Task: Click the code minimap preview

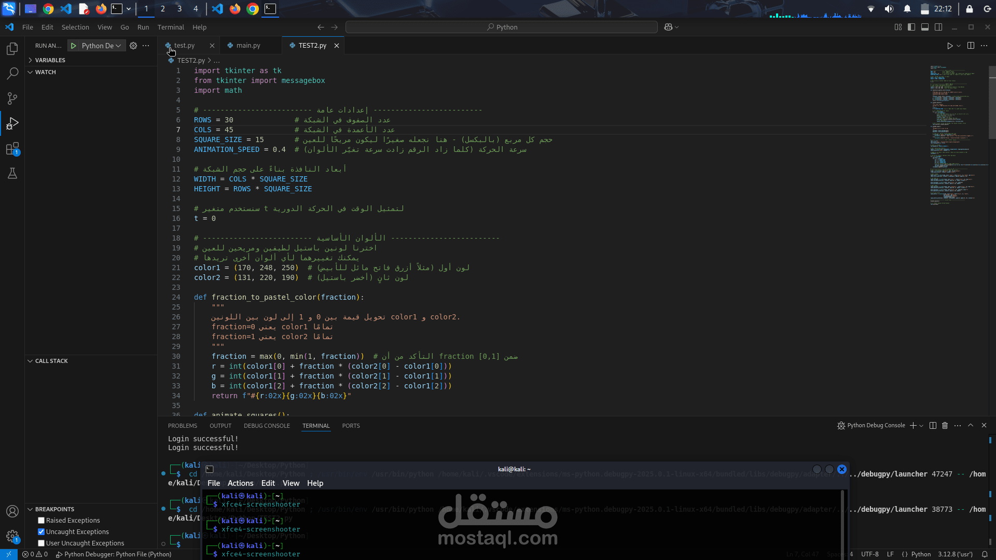Action: click(x=958, y=135)
